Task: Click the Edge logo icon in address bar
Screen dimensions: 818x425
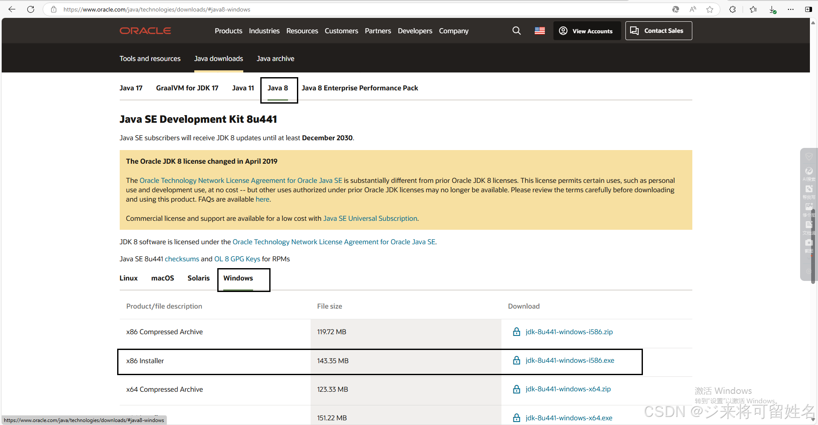Action: 676,9
